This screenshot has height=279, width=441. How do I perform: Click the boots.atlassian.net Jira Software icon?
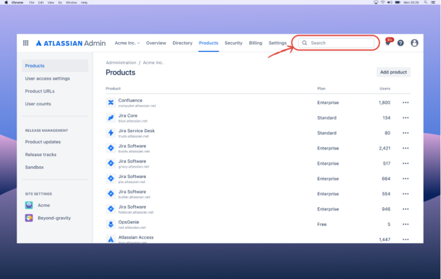111,148
